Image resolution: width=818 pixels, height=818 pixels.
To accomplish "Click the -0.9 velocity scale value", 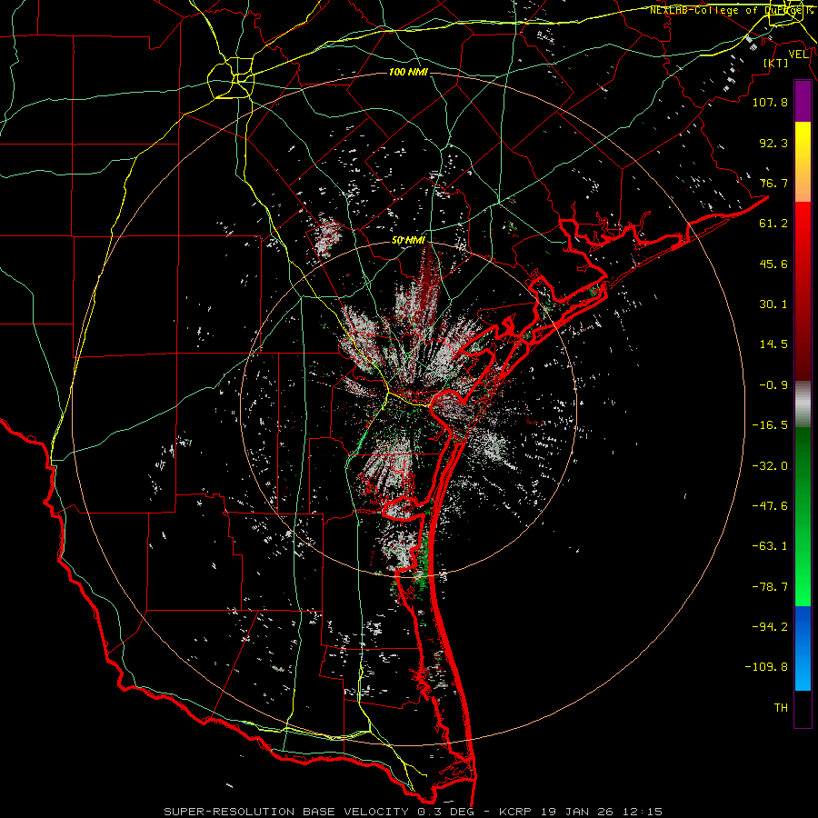I will point(773,385).
